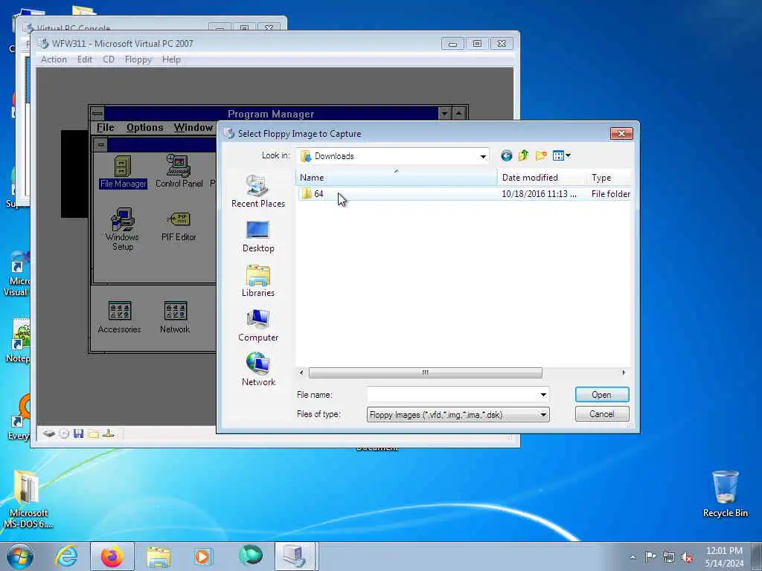Open the Floppy menu in Virtual PC
This screenshot has height=571, width=762.
(138, 59)
